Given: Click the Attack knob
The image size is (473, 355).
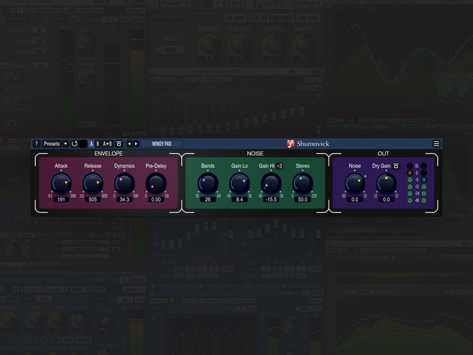Looking at the screenshot, I should pos(61,183).
